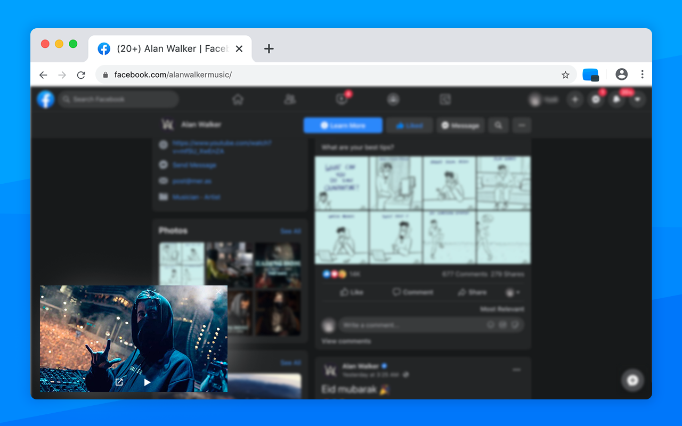Search the page with the magnifier icon
This screenshot has width=682, height=426.
[498, 126]
